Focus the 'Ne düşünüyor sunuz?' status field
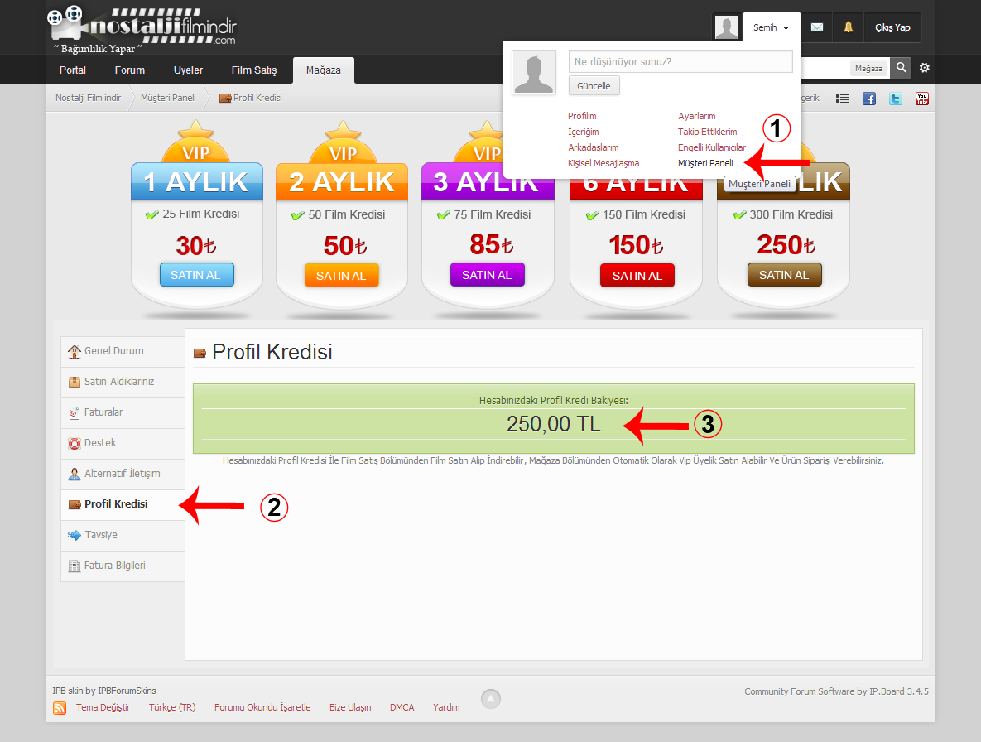The width and height of the screenshot is (981, 742). pos(680,61)
